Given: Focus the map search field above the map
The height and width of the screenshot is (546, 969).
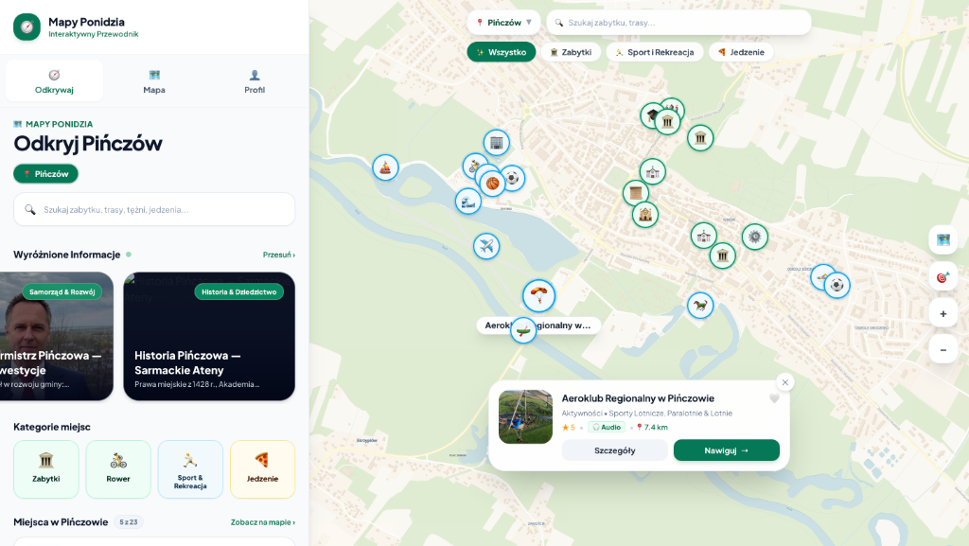Looking at the screenshot, I should [x=678, y=22].
